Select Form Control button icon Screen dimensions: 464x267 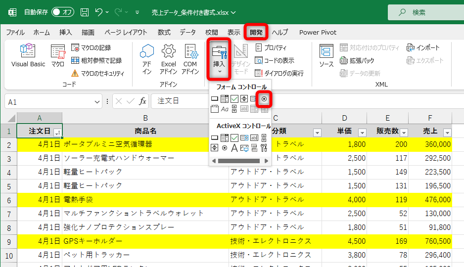coord(215,99)
